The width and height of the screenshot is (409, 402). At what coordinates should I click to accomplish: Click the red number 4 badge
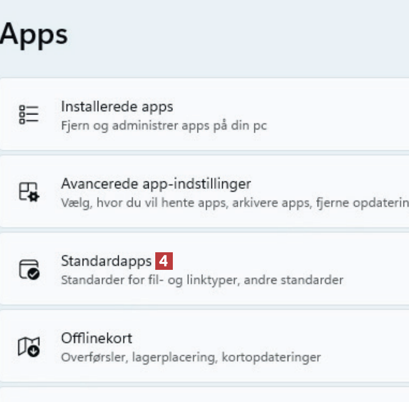coord(164,261)
